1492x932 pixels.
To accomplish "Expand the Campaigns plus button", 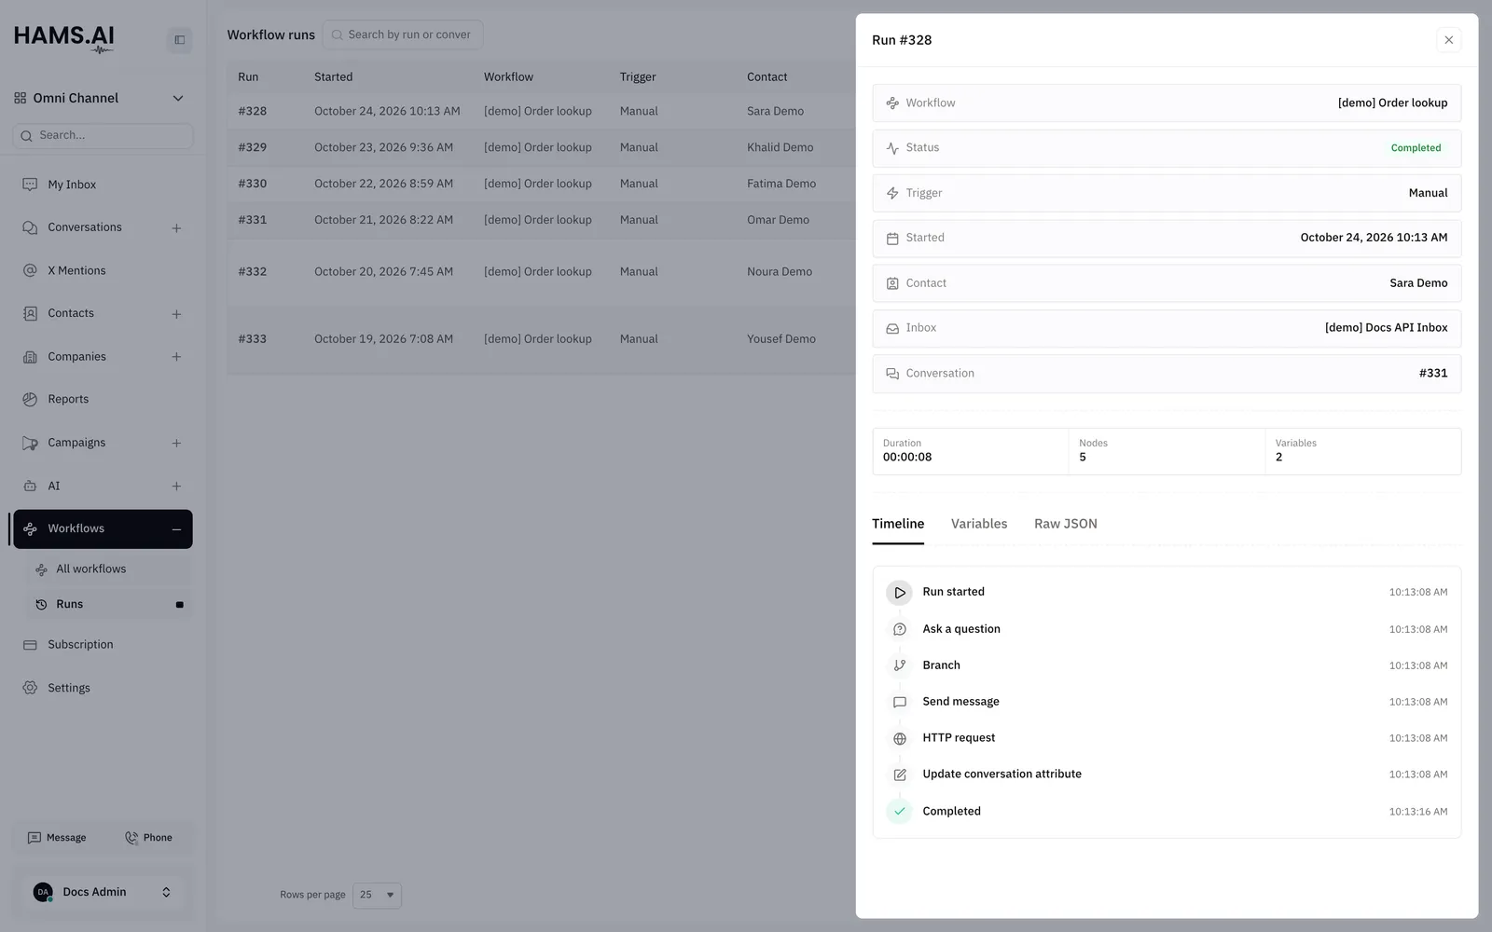I will 176,444.
